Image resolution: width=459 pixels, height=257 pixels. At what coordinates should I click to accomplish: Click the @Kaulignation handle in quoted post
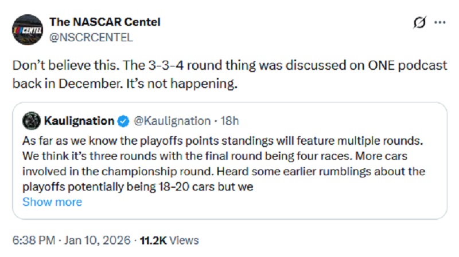172,121
